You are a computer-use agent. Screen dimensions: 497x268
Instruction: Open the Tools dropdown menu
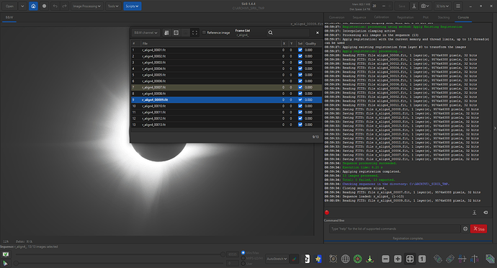[x=113, y=6]
